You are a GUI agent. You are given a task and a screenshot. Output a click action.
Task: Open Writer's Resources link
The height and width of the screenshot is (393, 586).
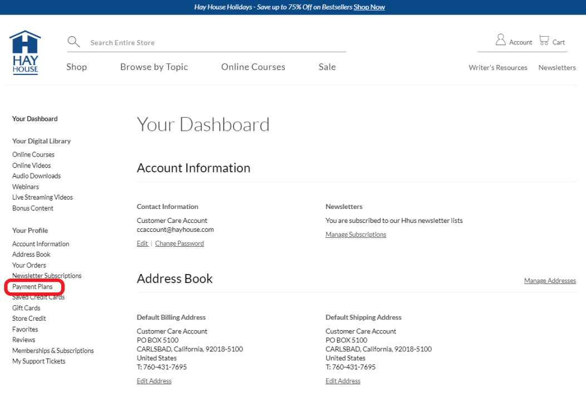point(498,68)
